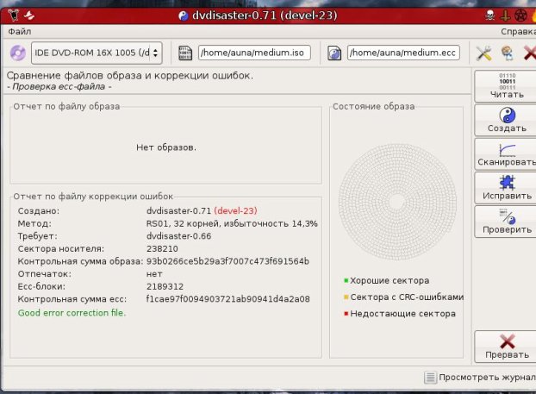Click the skull icon in title bar

click(490, 16)
